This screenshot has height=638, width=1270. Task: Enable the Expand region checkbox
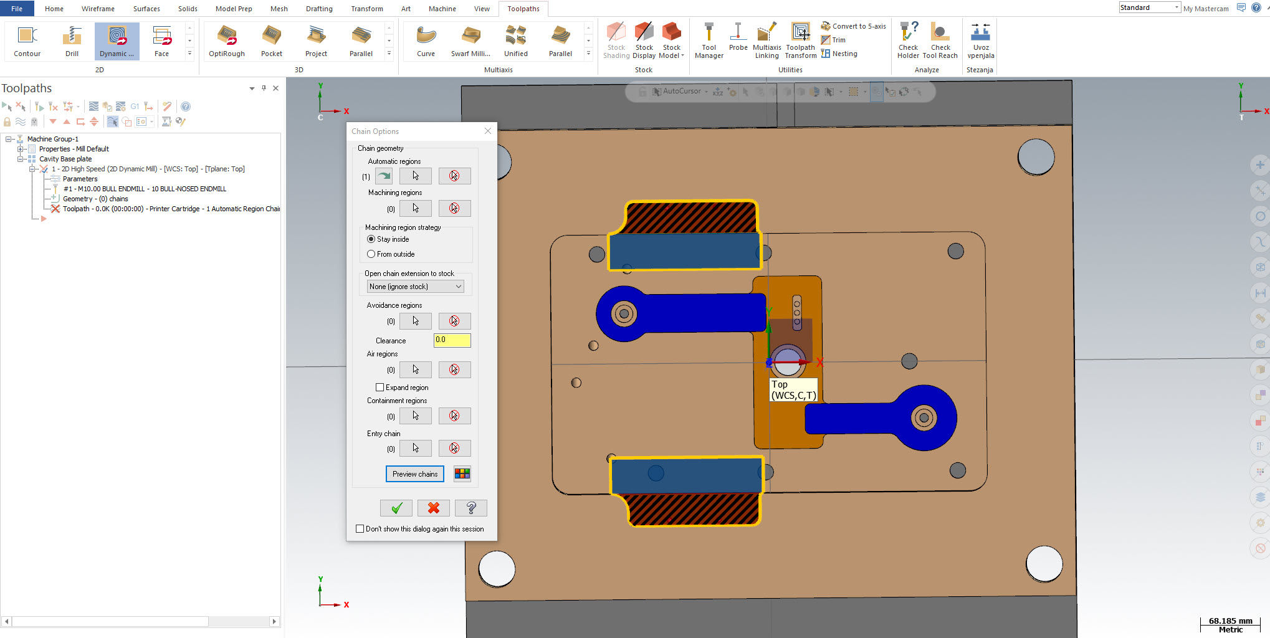[x=380, y=388]
